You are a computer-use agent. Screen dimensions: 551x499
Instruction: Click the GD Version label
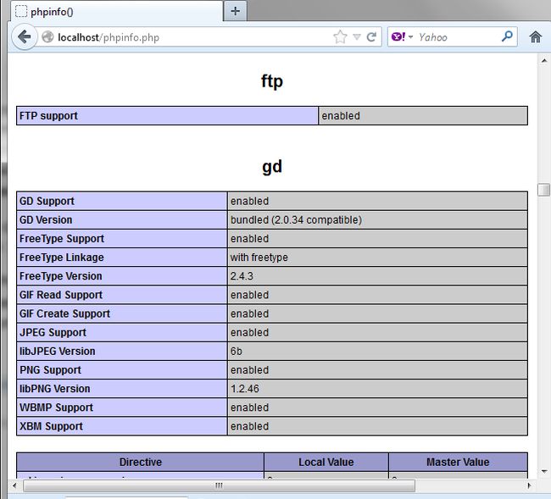46,219
